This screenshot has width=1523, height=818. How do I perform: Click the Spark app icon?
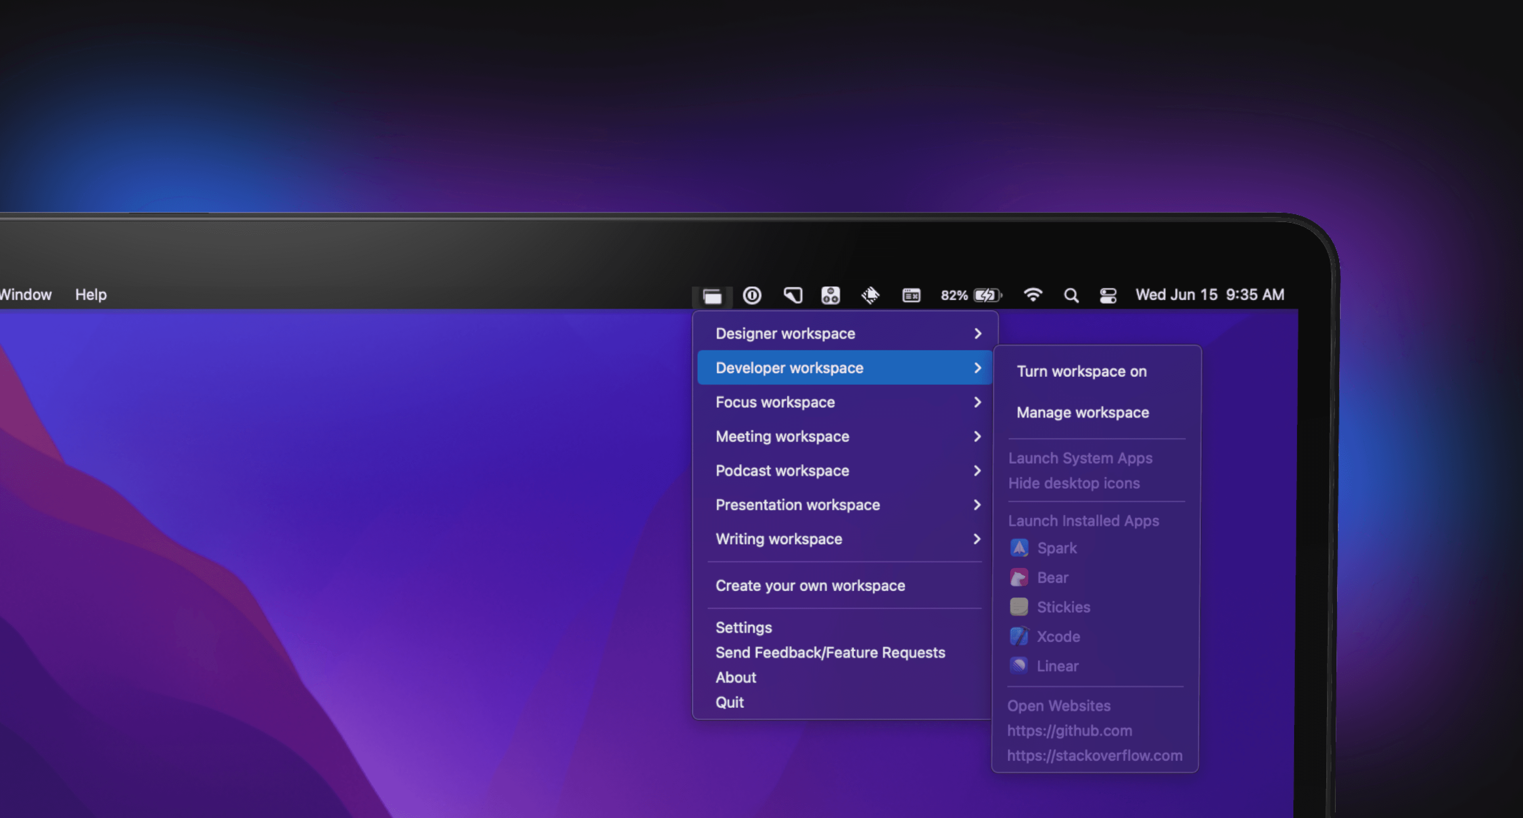click(1019, 548)
